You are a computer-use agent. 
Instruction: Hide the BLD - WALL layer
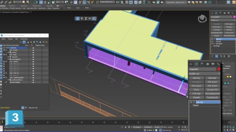6,55
